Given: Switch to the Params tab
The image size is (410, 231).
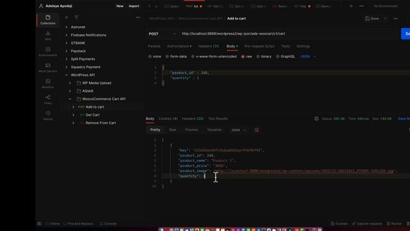Looking at the screenshot, I should click(154, 46).
